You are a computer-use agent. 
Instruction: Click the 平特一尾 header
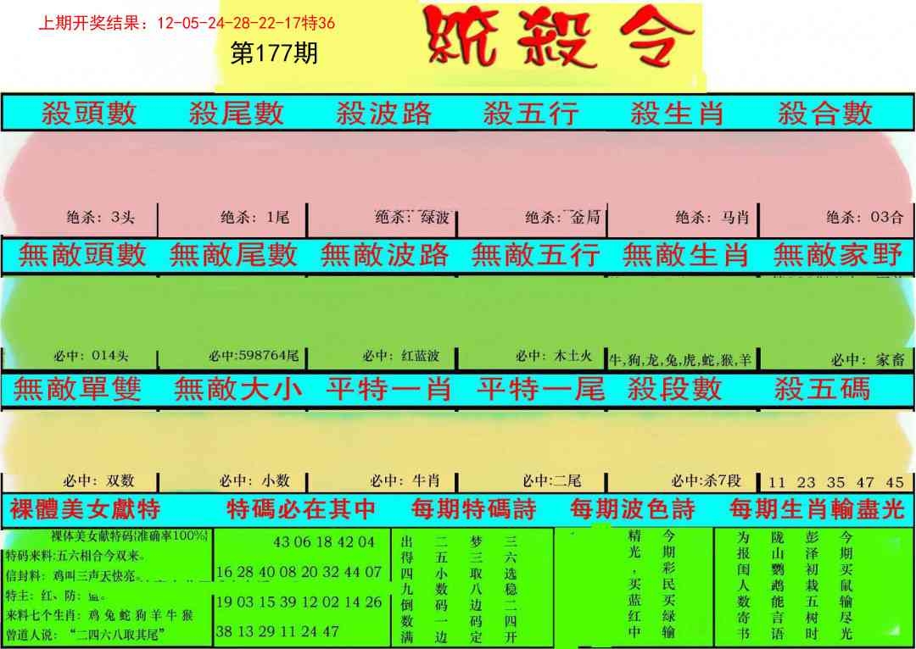click(x=540, y=389)
